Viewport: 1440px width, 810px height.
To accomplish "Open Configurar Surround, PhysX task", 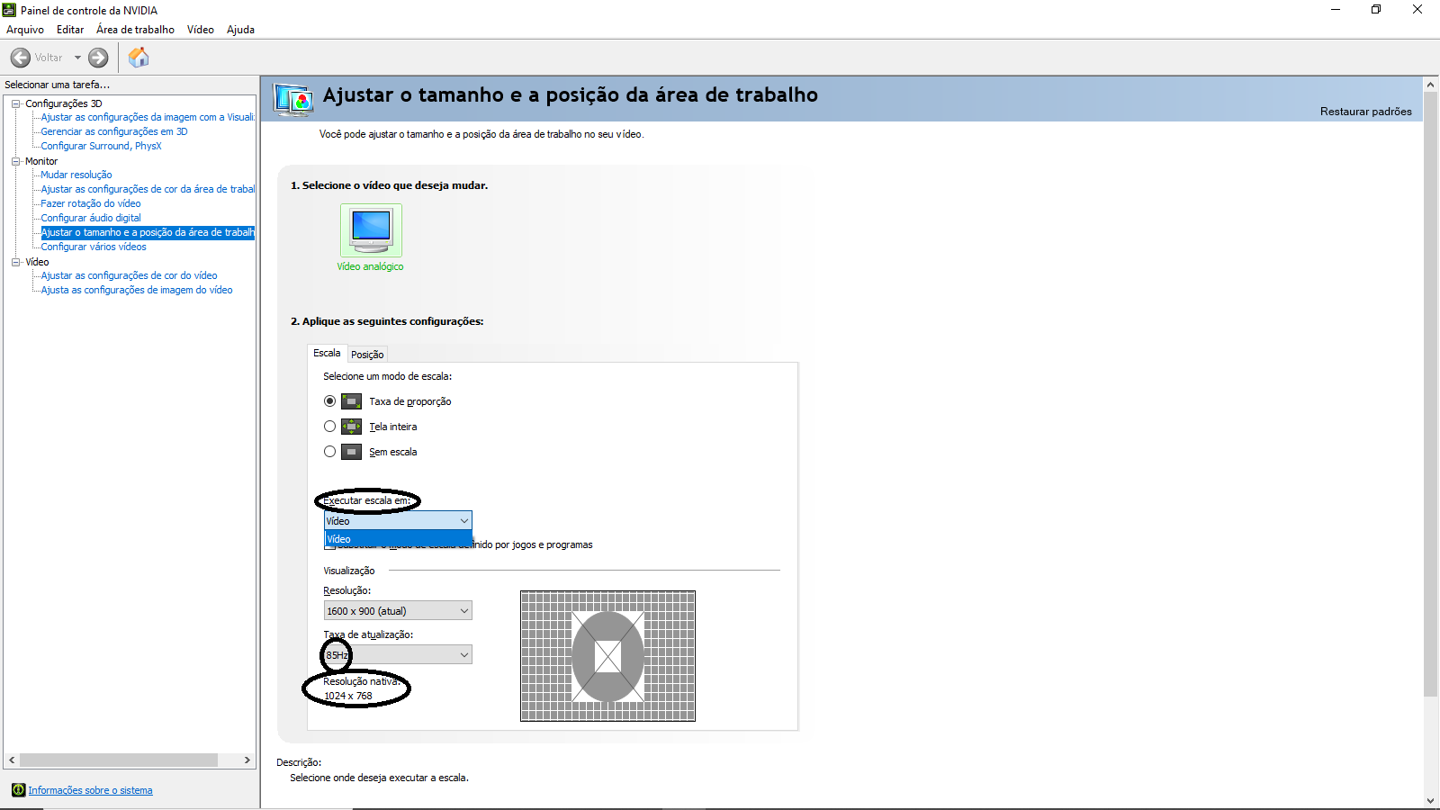I will click(x=101, y=146).
